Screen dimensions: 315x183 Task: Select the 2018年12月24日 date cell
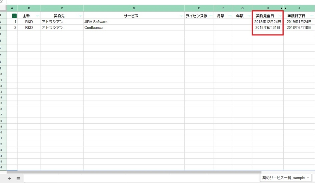(268, 22)
